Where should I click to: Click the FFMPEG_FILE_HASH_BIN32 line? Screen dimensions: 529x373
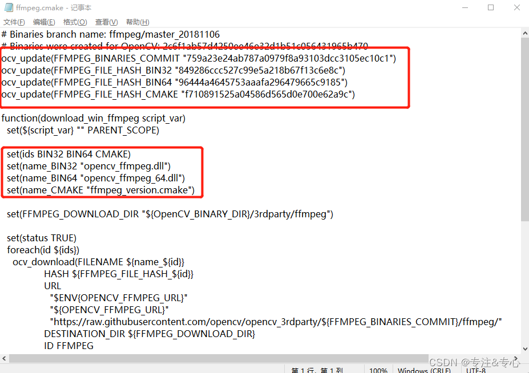click(173, 71)
